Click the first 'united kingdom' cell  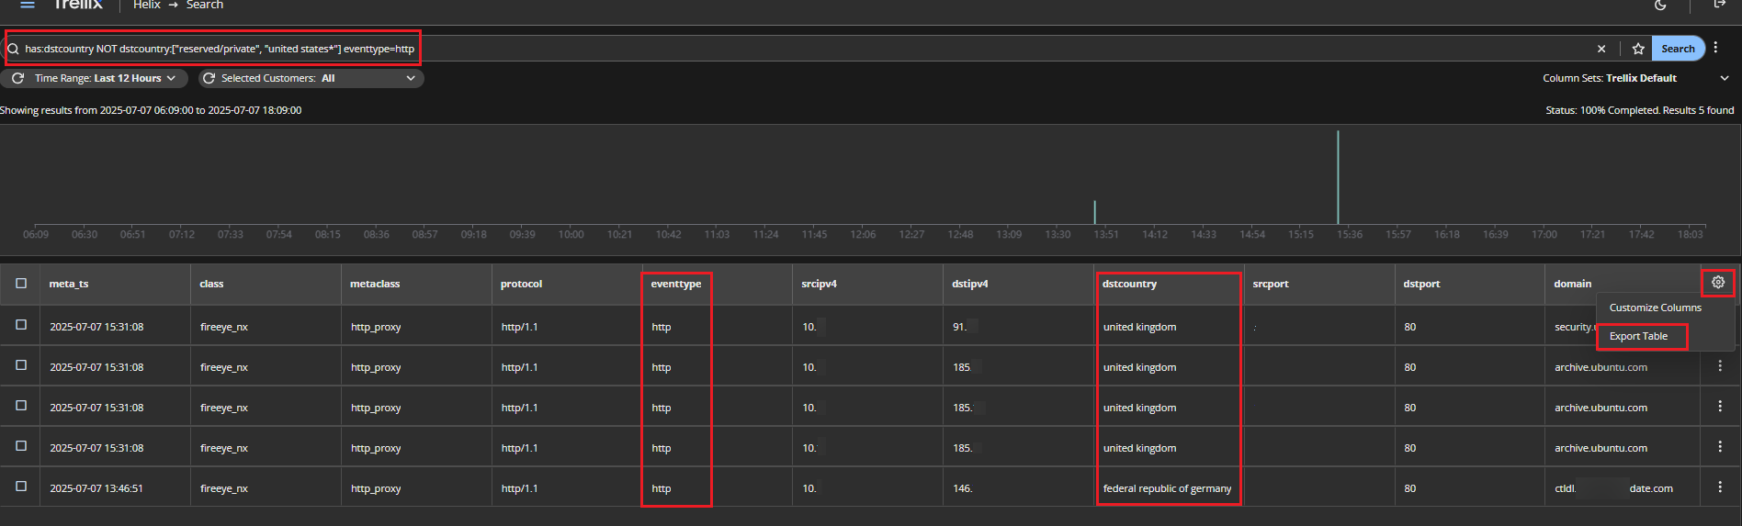click(1139, 327)
